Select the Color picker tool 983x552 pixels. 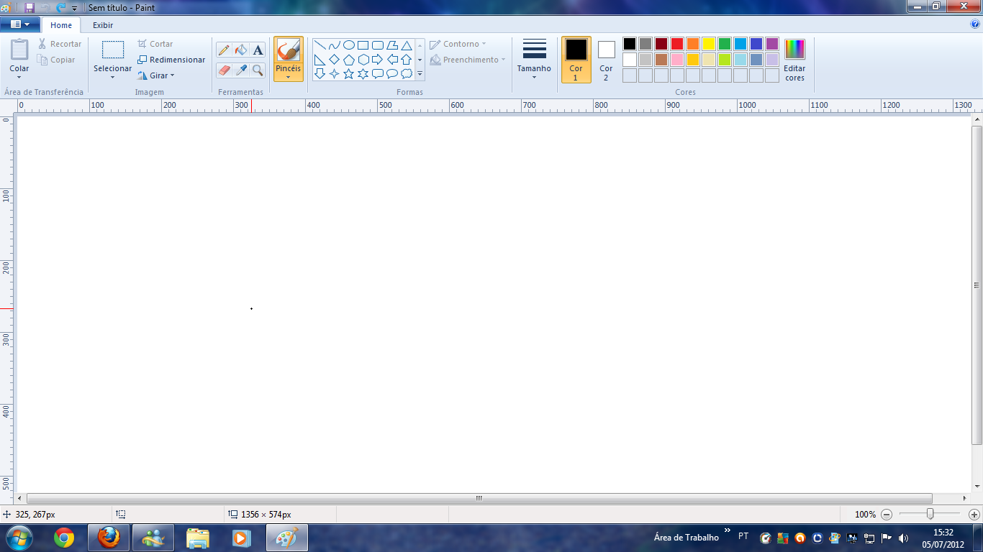click(240, 70)
